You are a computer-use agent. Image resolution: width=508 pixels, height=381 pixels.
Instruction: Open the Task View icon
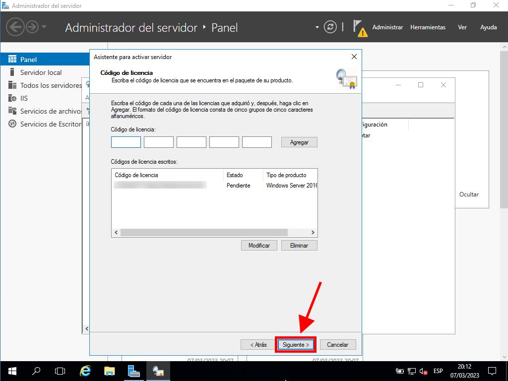click(60, 371)
